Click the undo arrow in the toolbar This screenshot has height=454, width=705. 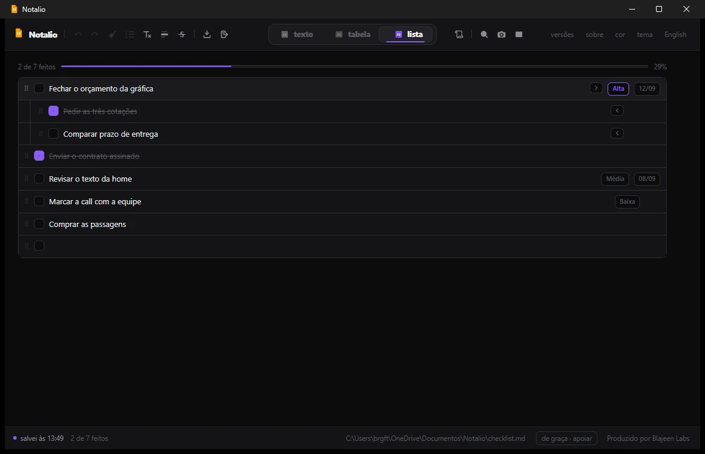(x=78, y=35)
